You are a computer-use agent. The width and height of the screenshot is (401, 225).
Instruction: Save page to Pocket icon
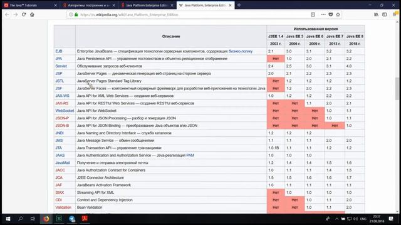[x=331, y=14]
